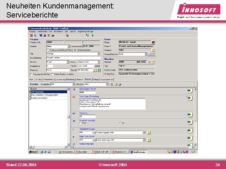Open the Keine Spannung | 070 dropdown
This screenshot has height=169, width=226.
[x=144, y=140]
